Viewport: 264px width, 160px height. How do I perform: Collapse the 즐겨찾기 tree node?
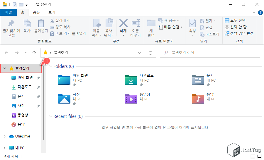coord(5,68)
